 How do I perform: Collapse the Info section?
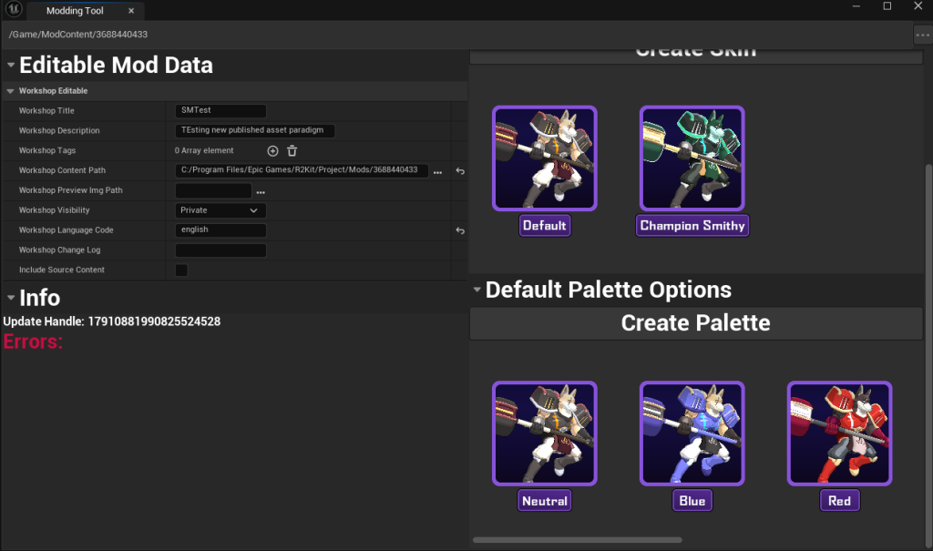click(11, 297)
